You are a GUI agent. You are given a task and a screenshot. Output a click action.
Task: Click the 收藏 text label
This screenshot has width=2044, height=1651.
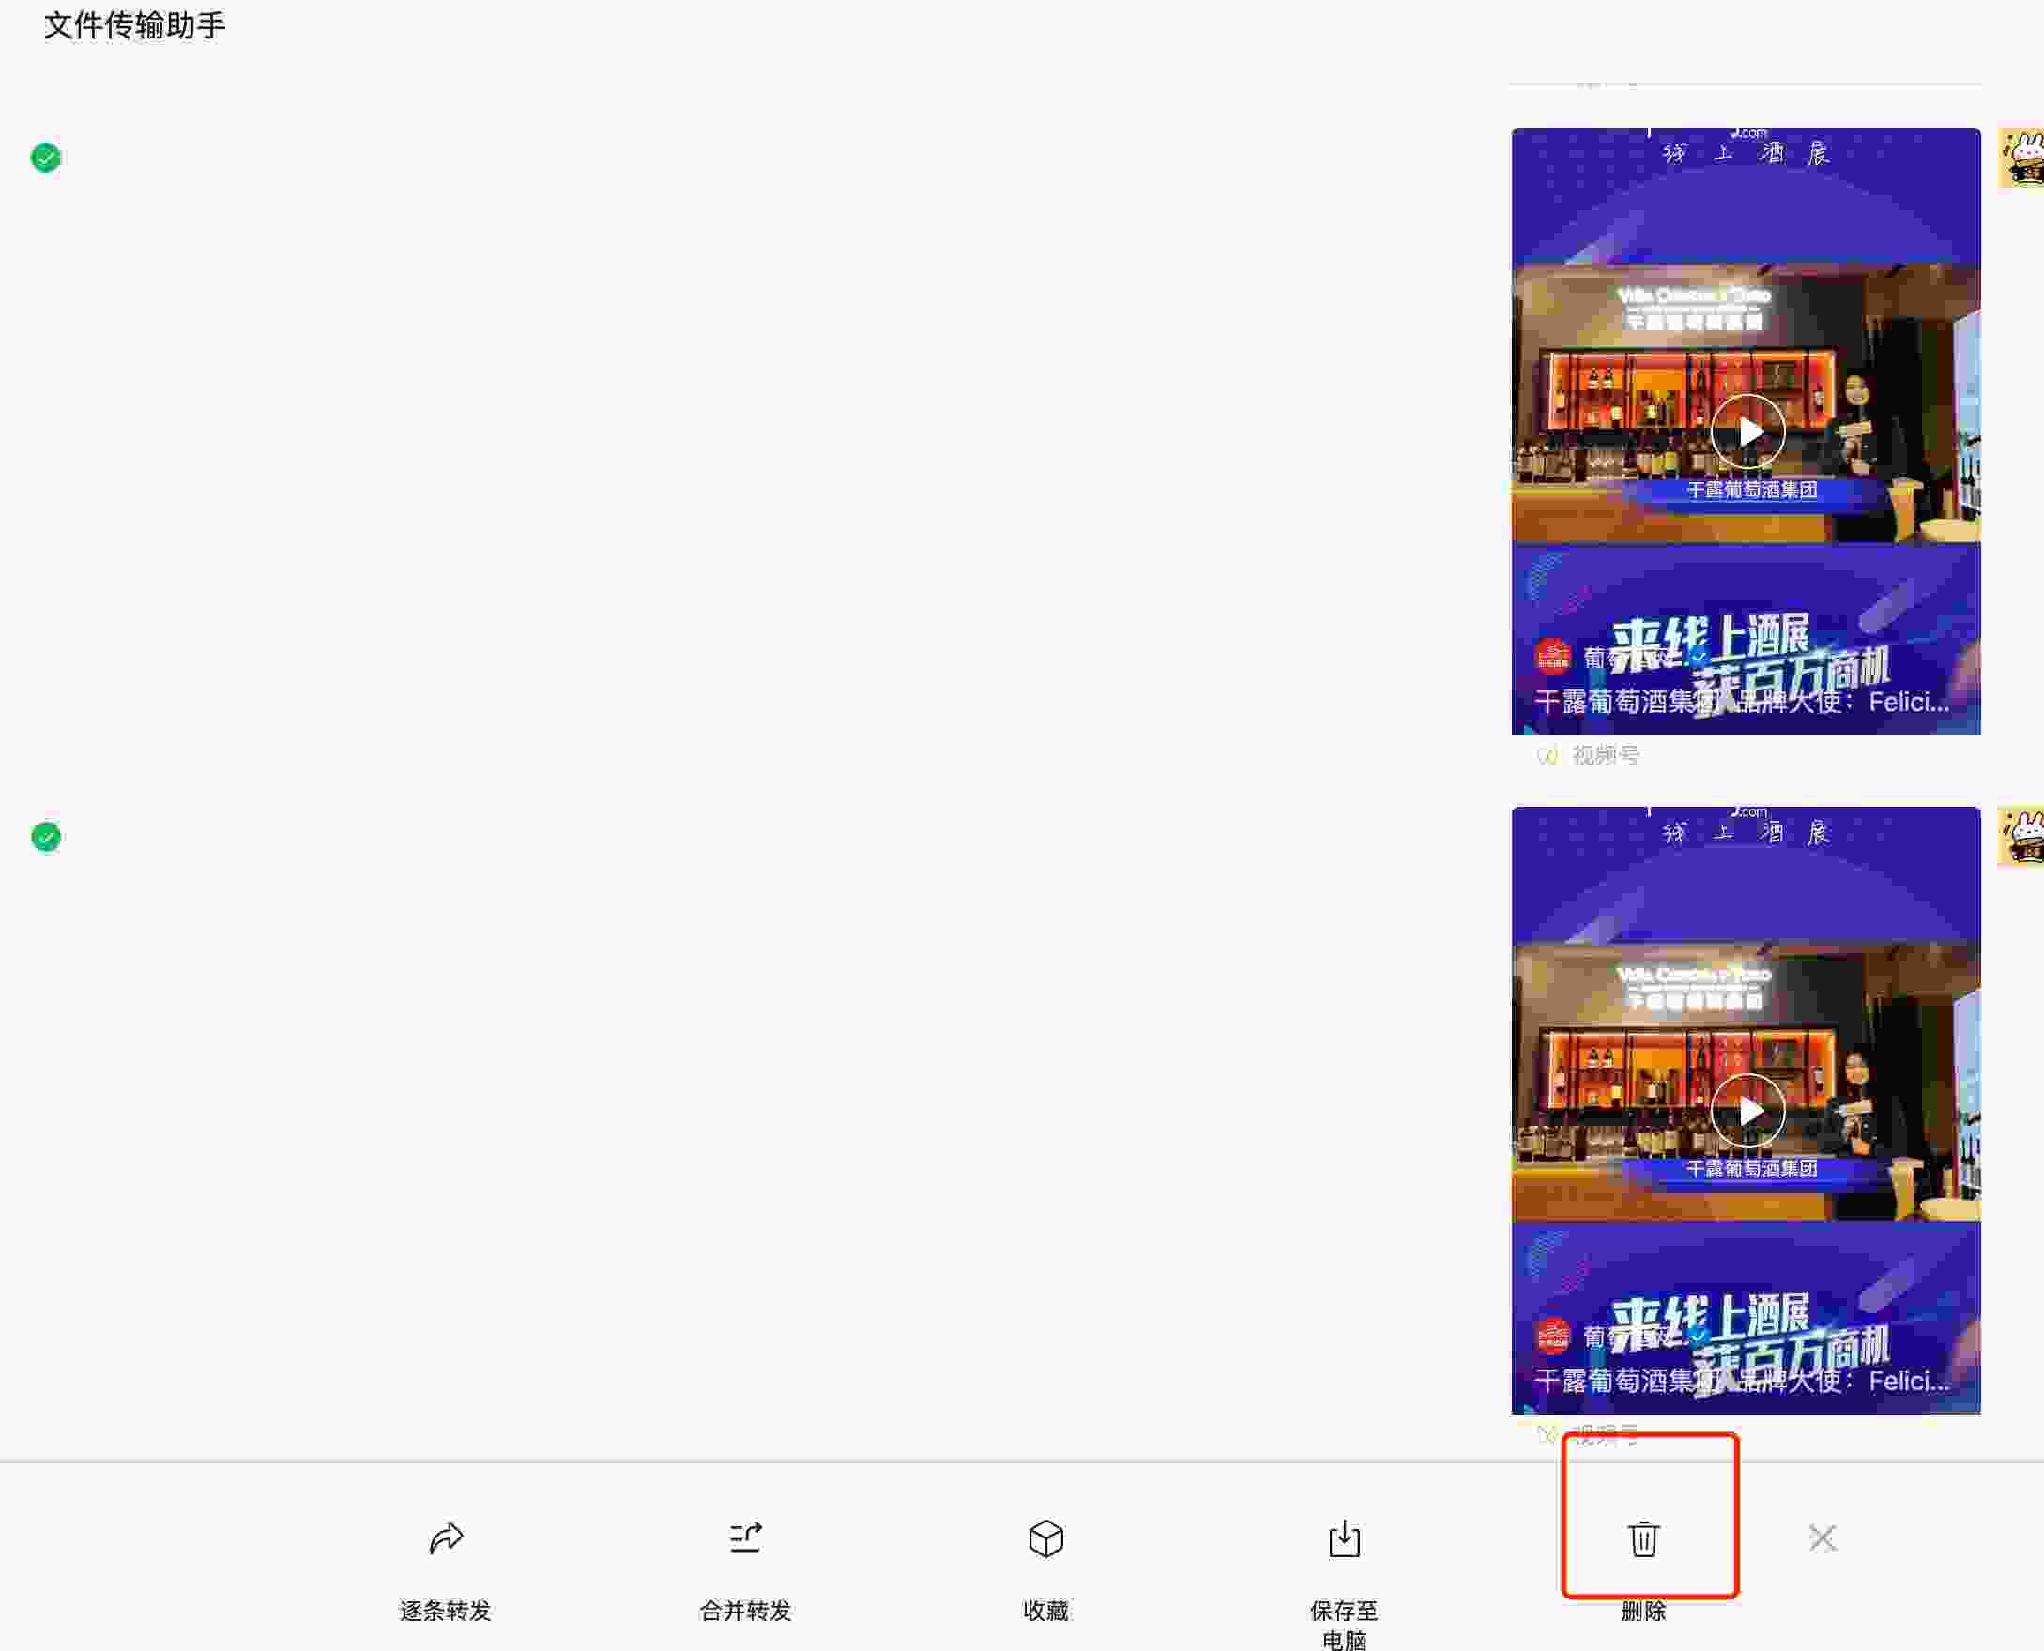click(x=1045, y=1611)
